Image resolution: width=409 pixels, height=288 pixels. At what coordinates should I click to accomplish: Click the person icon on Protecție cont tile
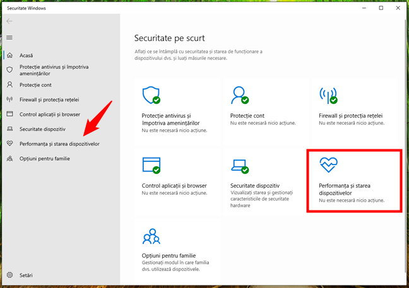pos(239,95)
